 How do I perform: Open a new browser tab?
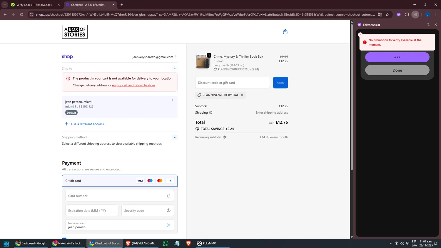point(122,5)
